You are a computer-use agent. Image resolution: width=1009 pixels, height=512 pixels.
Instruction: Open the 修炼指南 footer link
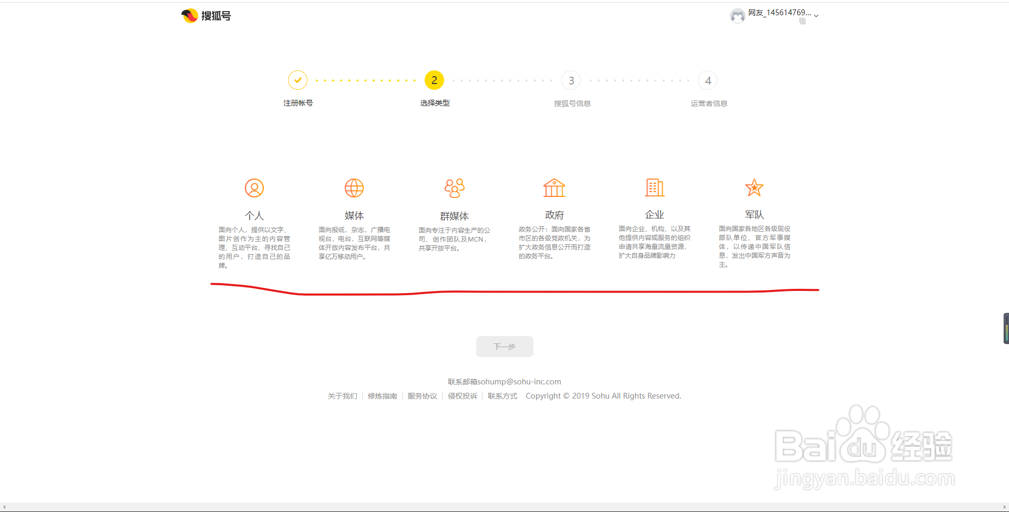tap(382, 396)
